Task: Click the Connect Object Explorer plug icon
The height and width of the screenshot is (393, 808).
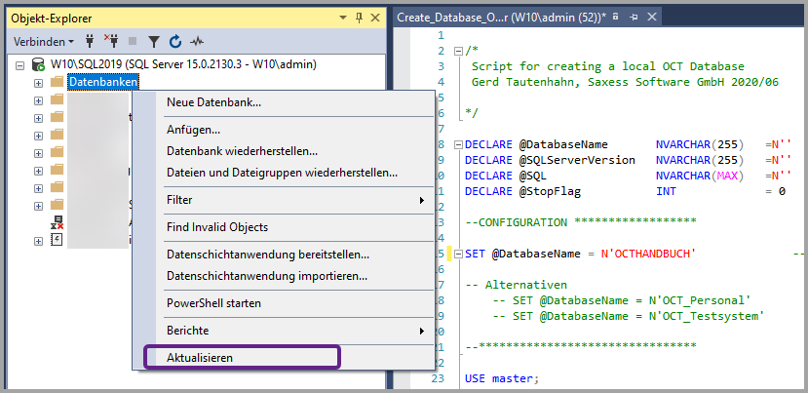Action: [91, 42]
